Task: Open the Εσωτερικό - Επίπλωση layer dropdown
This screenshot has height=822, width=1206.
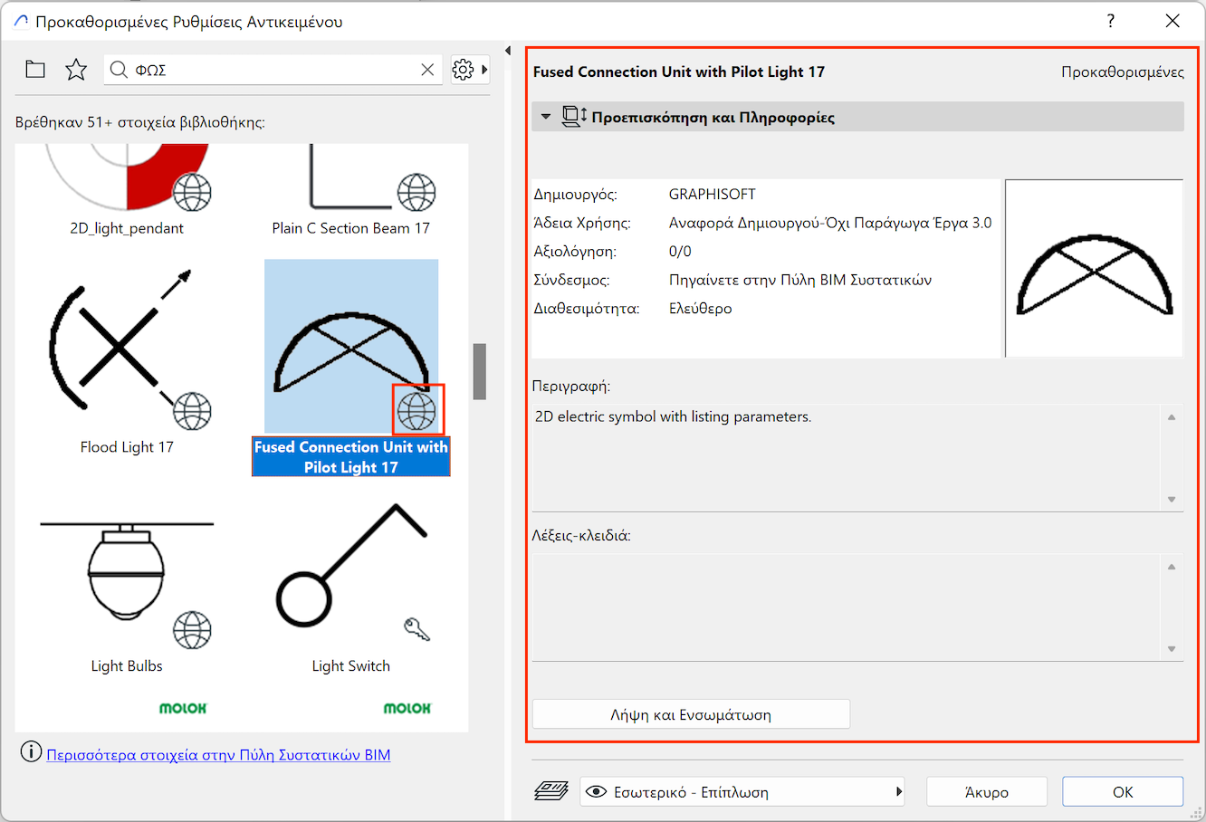Action: 742,792
